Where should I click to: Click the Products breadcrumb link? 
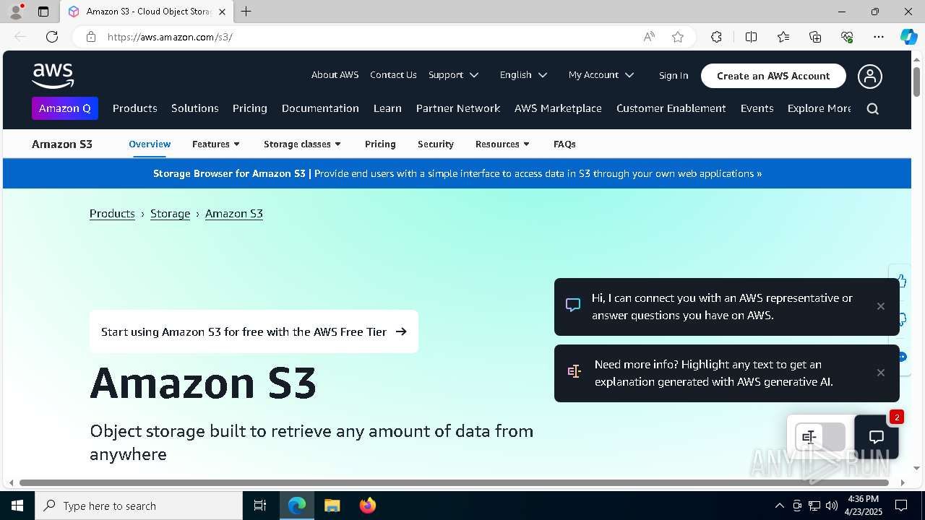point(112,214)
